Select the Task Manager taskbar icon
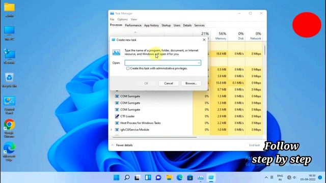This screenshot has width=326, height=183. 201,177
